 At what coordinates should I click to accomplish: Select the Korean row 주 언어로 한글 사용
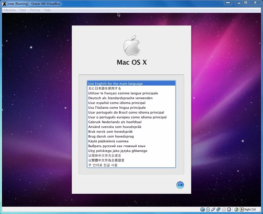point(131,165)
